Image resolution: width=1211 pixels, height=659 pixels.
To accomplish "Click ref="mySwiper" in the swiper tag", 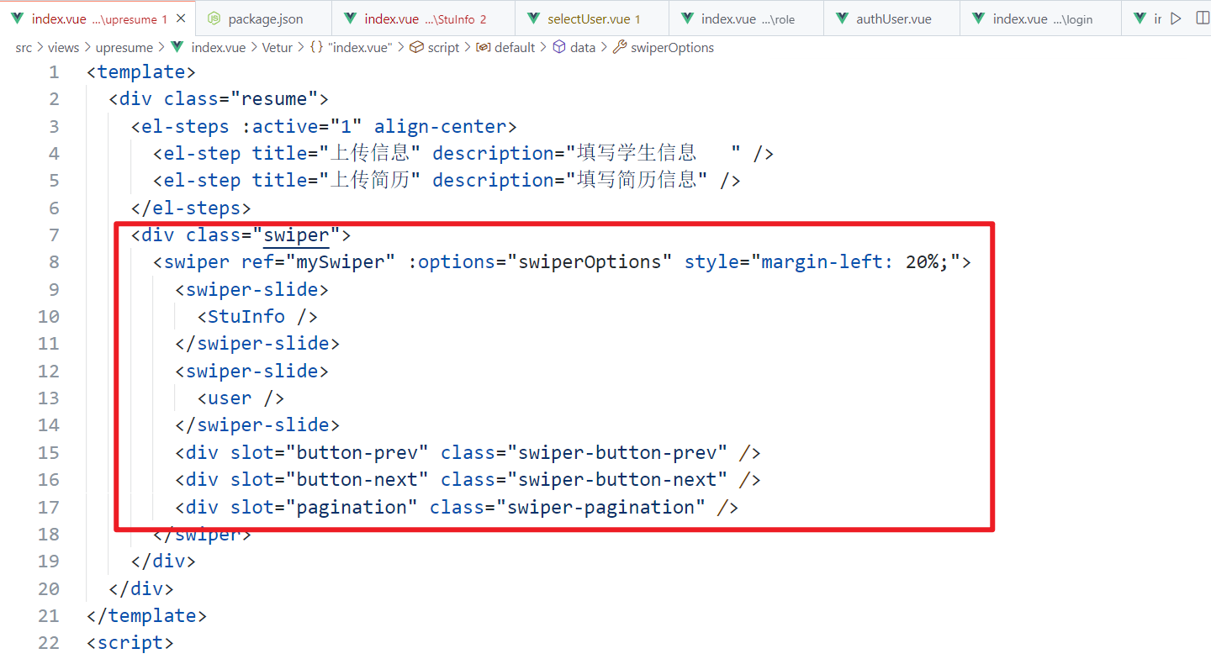I will tap(319, 262).
